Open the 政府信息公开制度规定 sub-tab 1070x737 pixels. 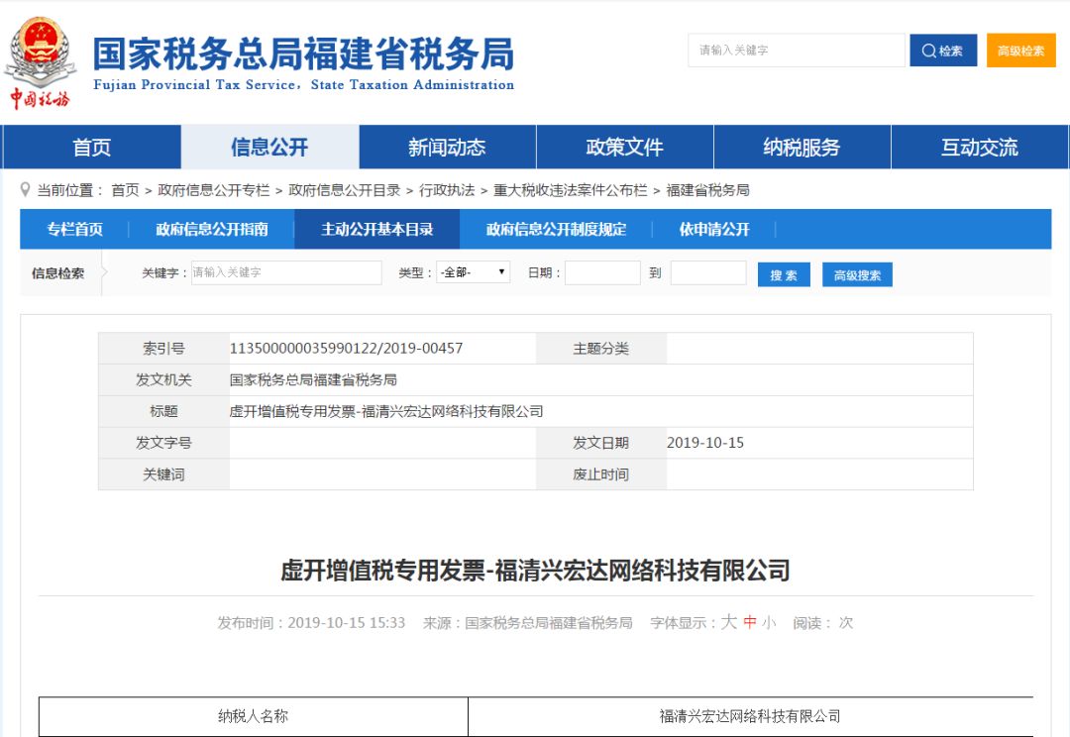pos(556,229)
